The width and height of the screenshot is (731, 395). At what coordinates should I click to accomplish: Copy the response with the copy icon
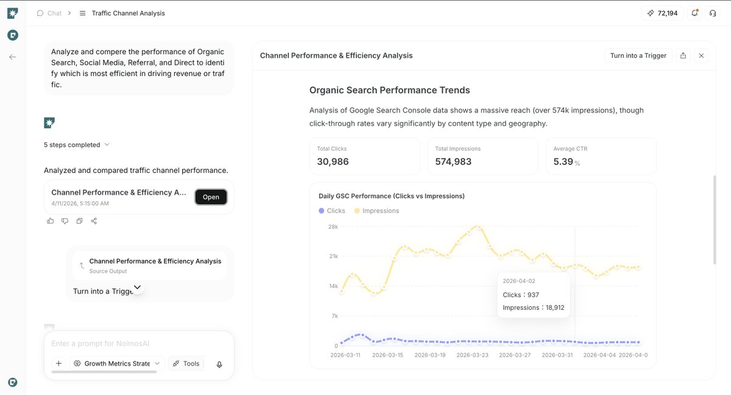[79, 221]
